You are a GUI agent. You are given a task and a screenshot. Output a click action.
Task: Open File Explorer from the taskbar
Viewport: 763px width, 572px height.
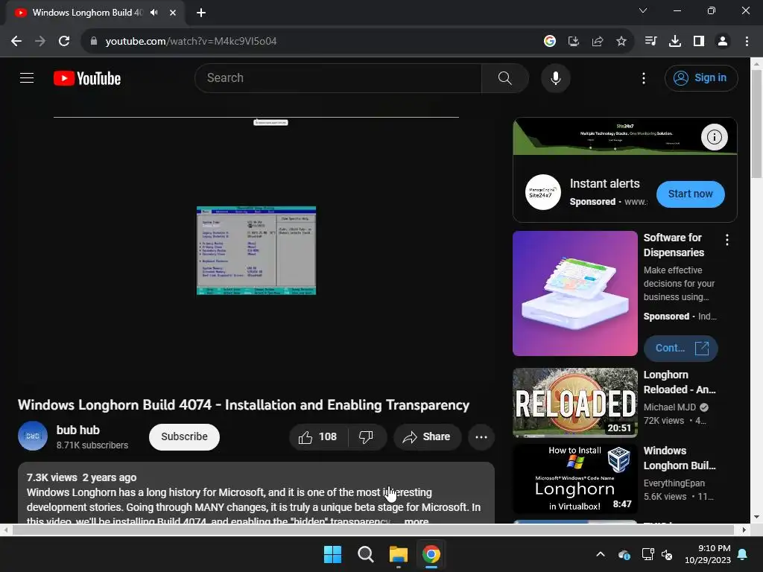(x=399, y=554)
